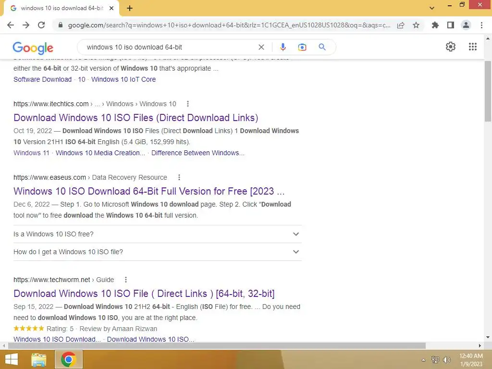Viewport: 492px width, 369px height.
Task: Select Chrome icon in the taskbar
Action: (69, 359)
